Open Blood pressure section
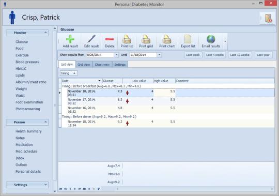This screenshot has height=196, width=279. [27, 62]
